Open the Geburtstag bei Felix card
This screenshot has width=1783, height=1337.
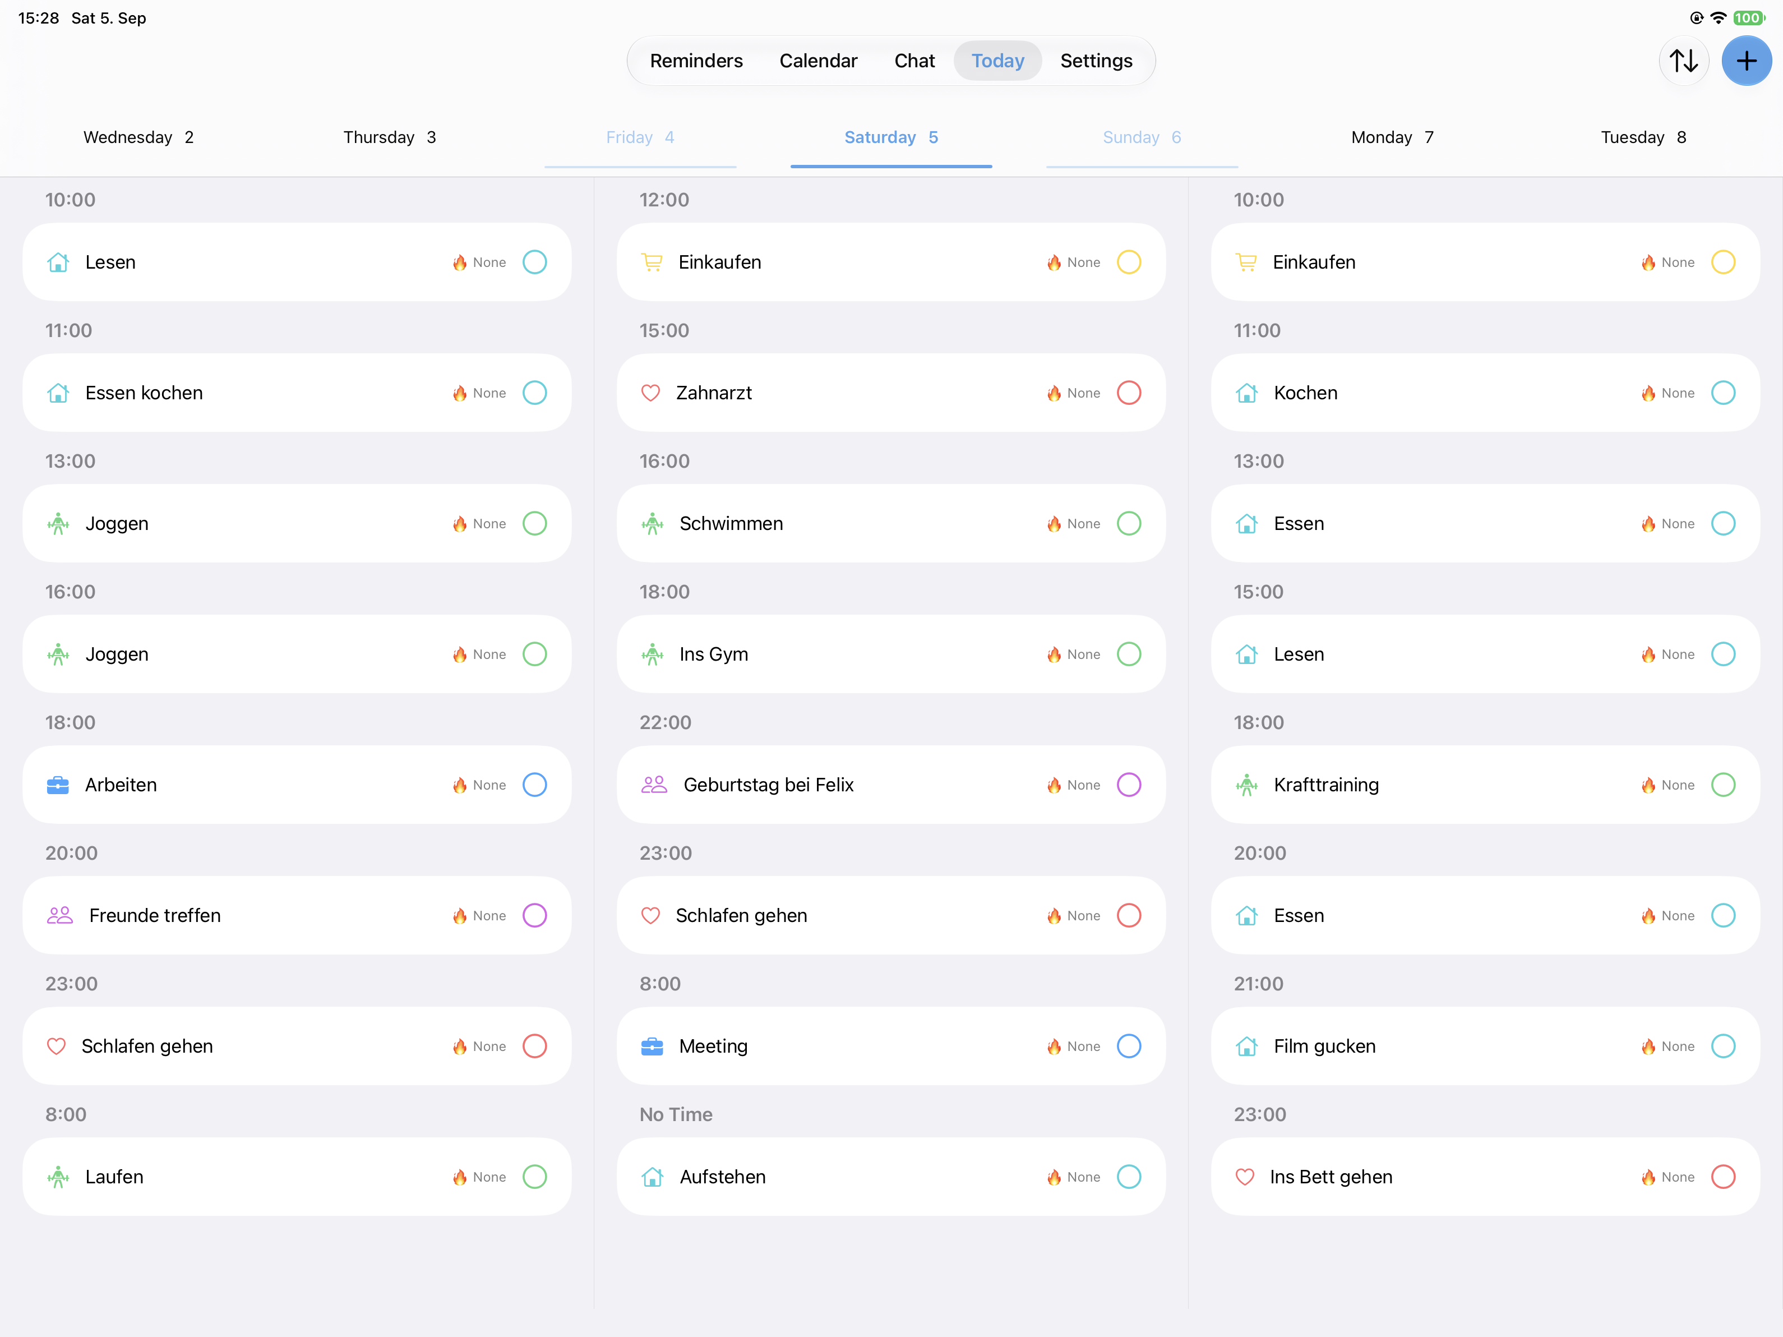point(891,785)
